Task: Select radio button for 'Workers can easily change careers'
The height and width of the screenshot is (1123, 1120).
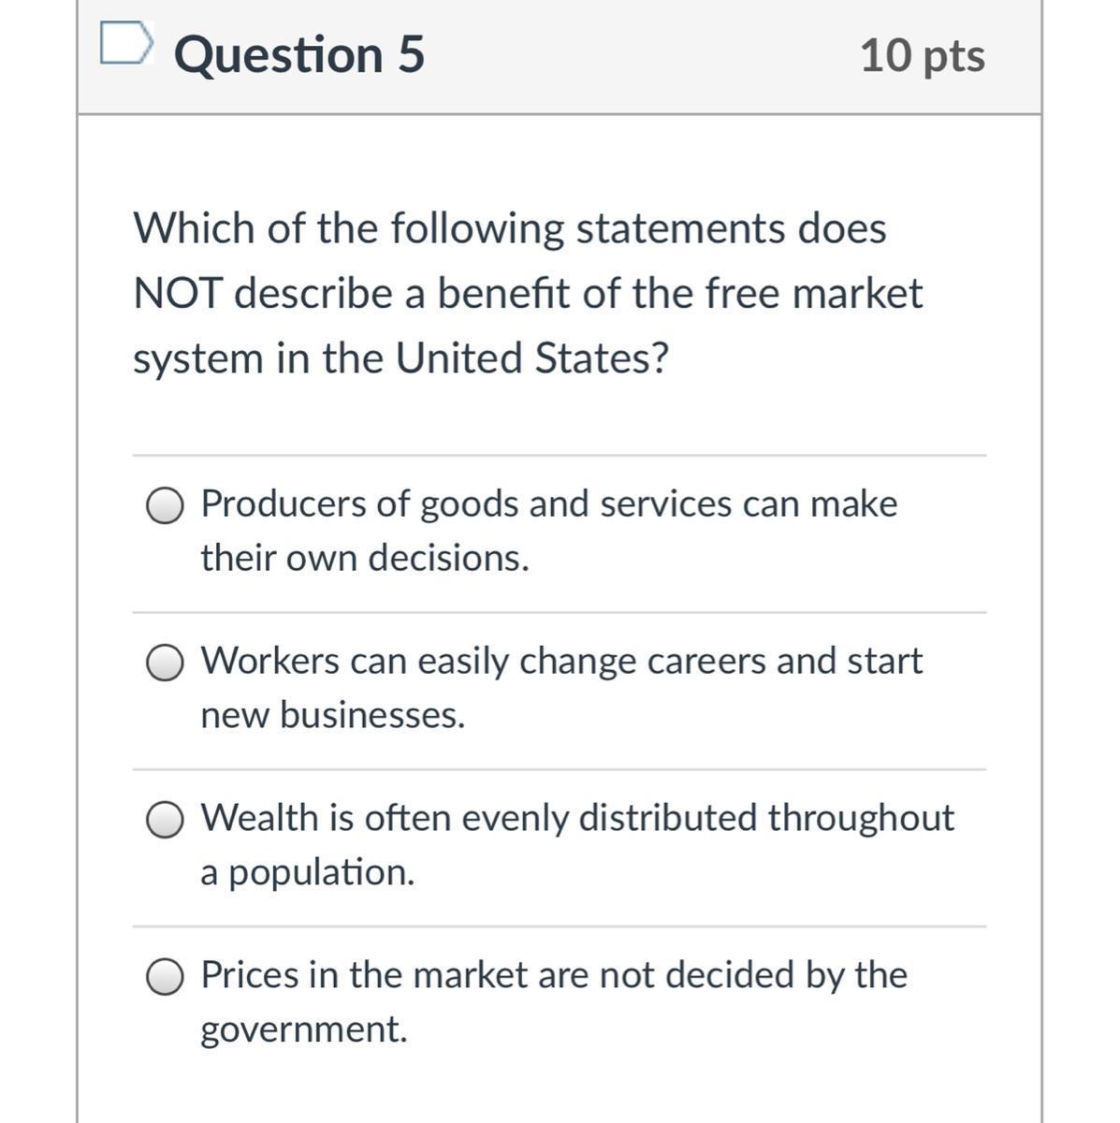Action: [x=165, y=664]
